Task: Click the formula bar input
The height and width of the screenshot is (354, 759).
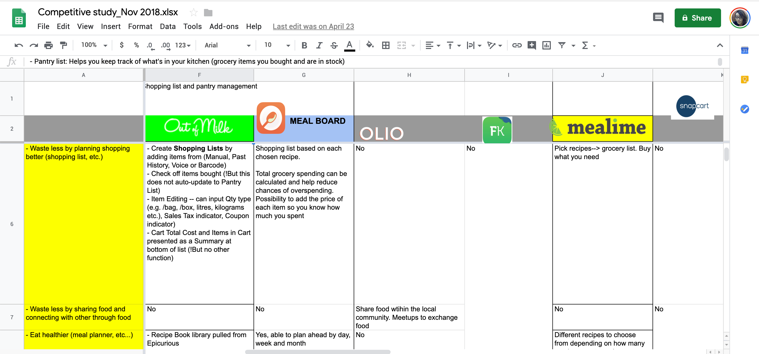Action: point(371,62)
